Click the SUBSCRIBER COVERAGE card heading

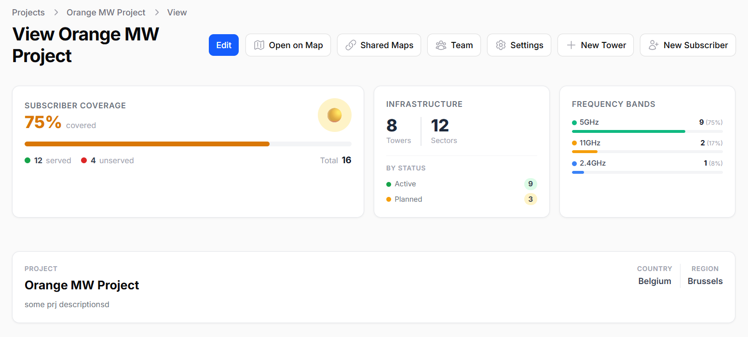(x=75, y=105)
